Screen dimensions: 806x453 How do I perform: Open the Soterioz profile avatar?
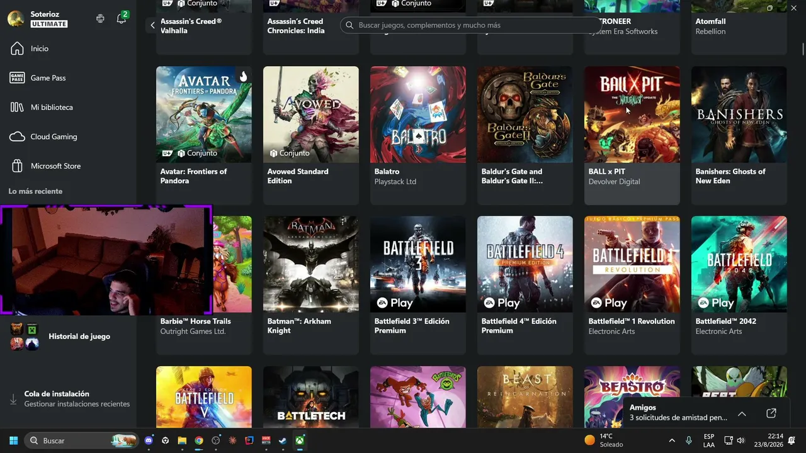coord(16,19)
